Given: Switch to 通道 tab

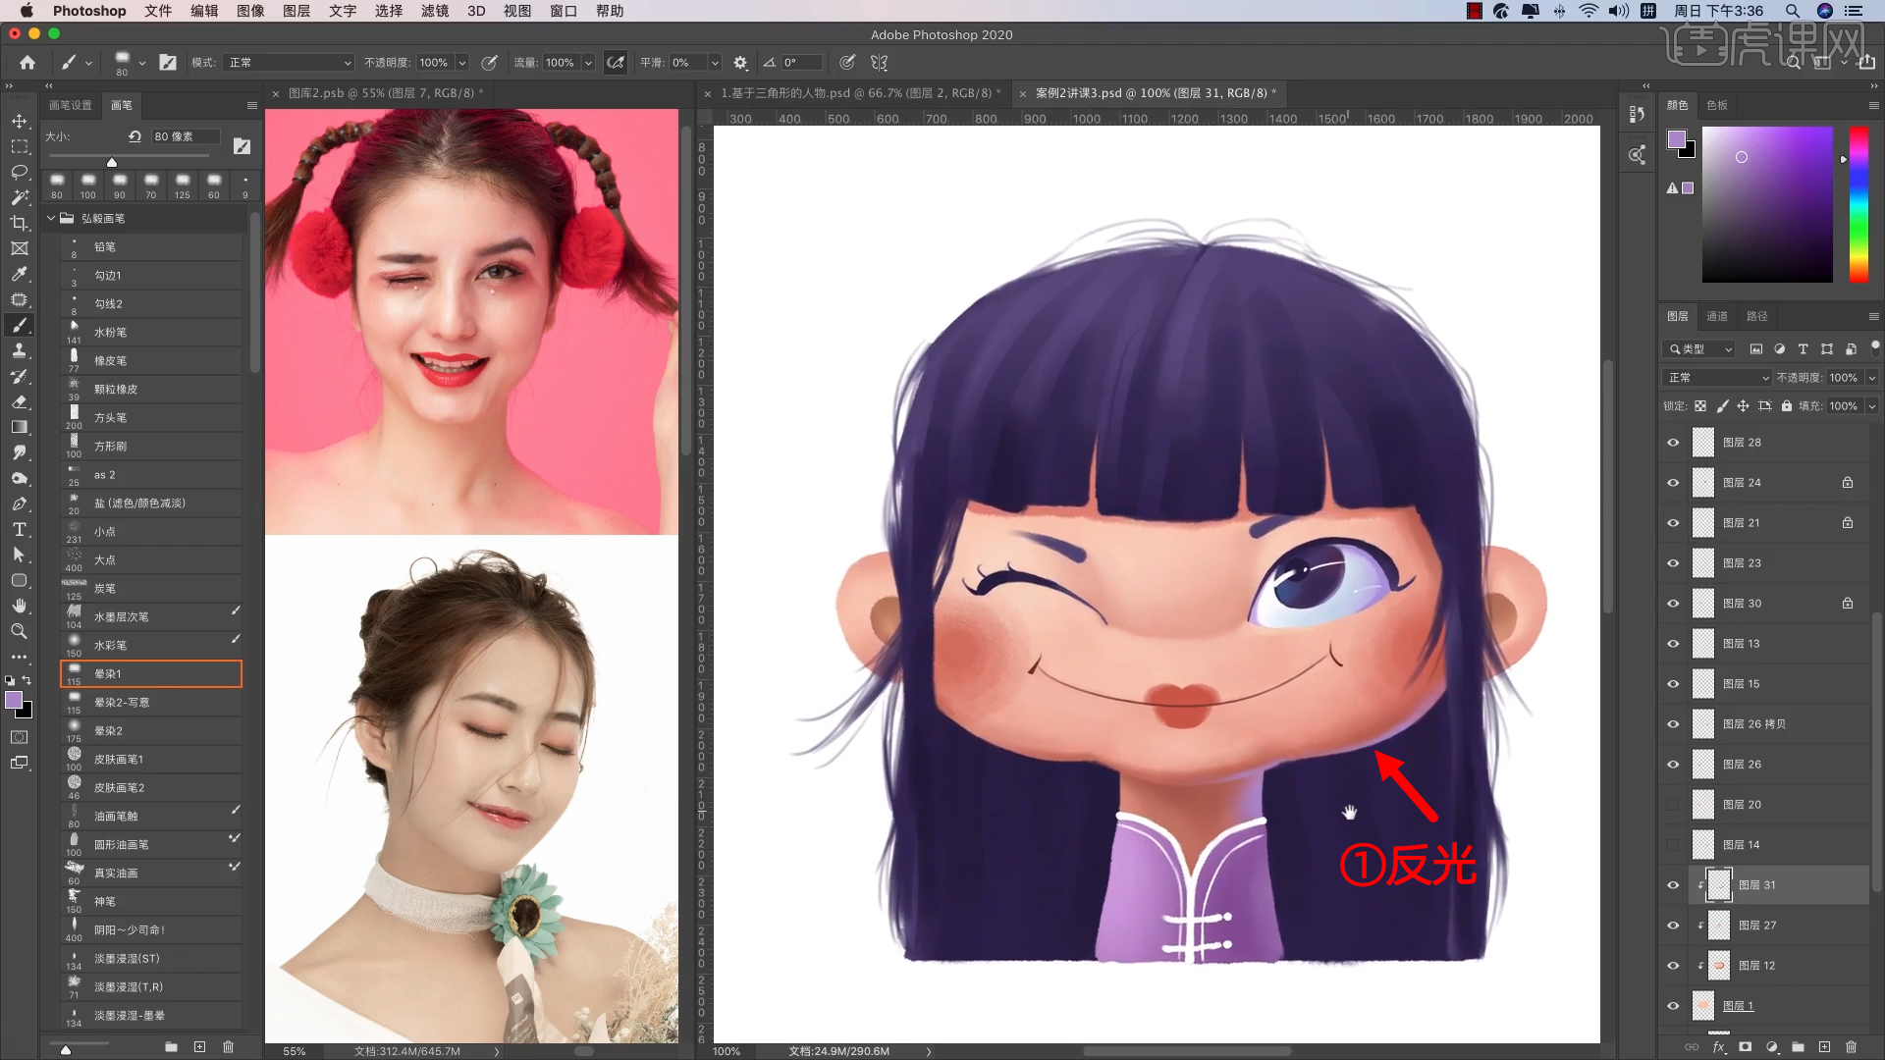Looking at the screenshot, I should point(1717,316).
